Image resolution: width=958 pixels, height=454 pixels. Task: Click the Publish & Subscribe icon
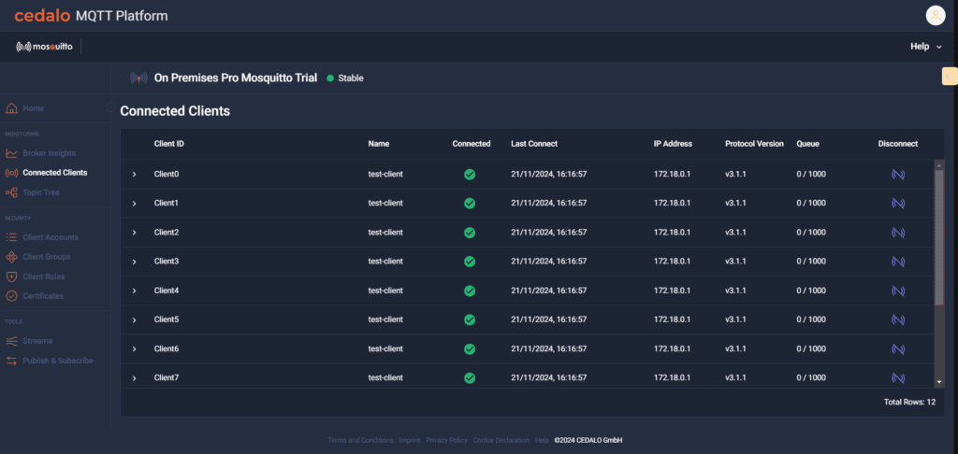pos(11,361)
